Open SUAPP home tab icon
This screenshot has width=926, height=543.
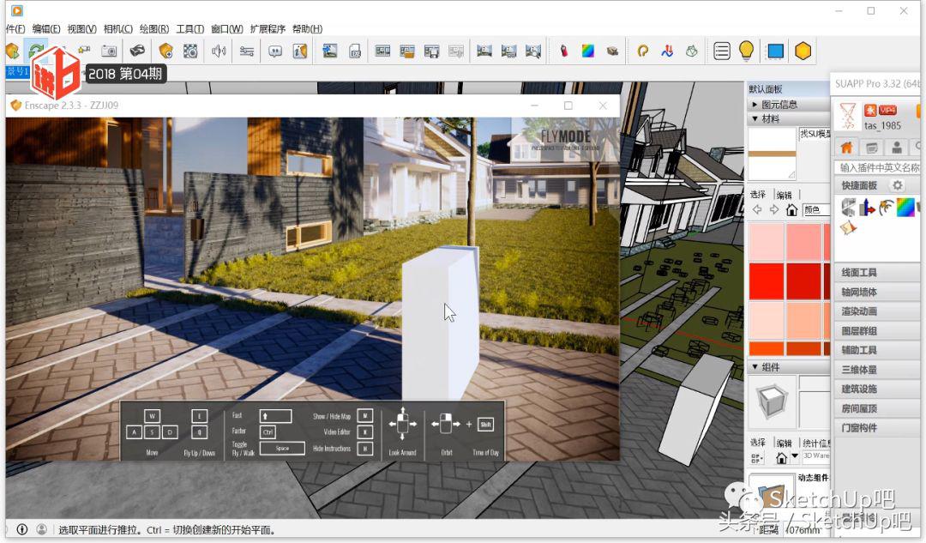tap(847, 148)
